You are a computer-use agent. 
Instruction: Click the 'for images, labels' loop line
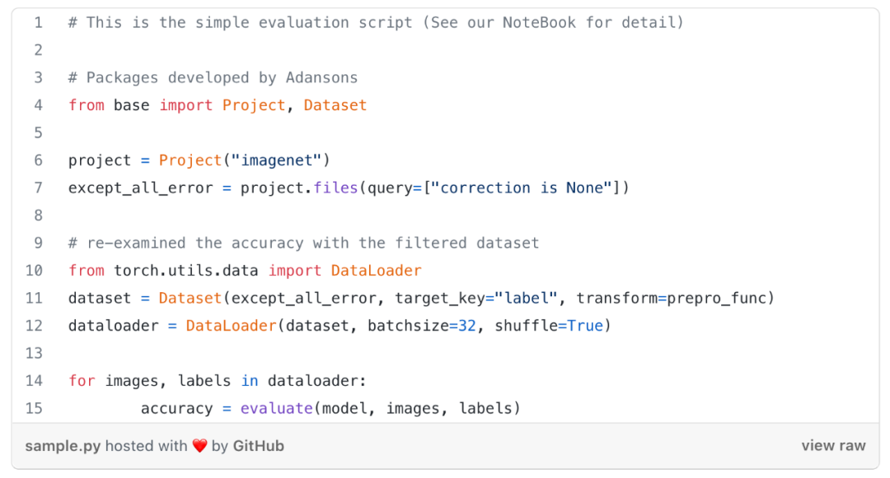point(217,381)
